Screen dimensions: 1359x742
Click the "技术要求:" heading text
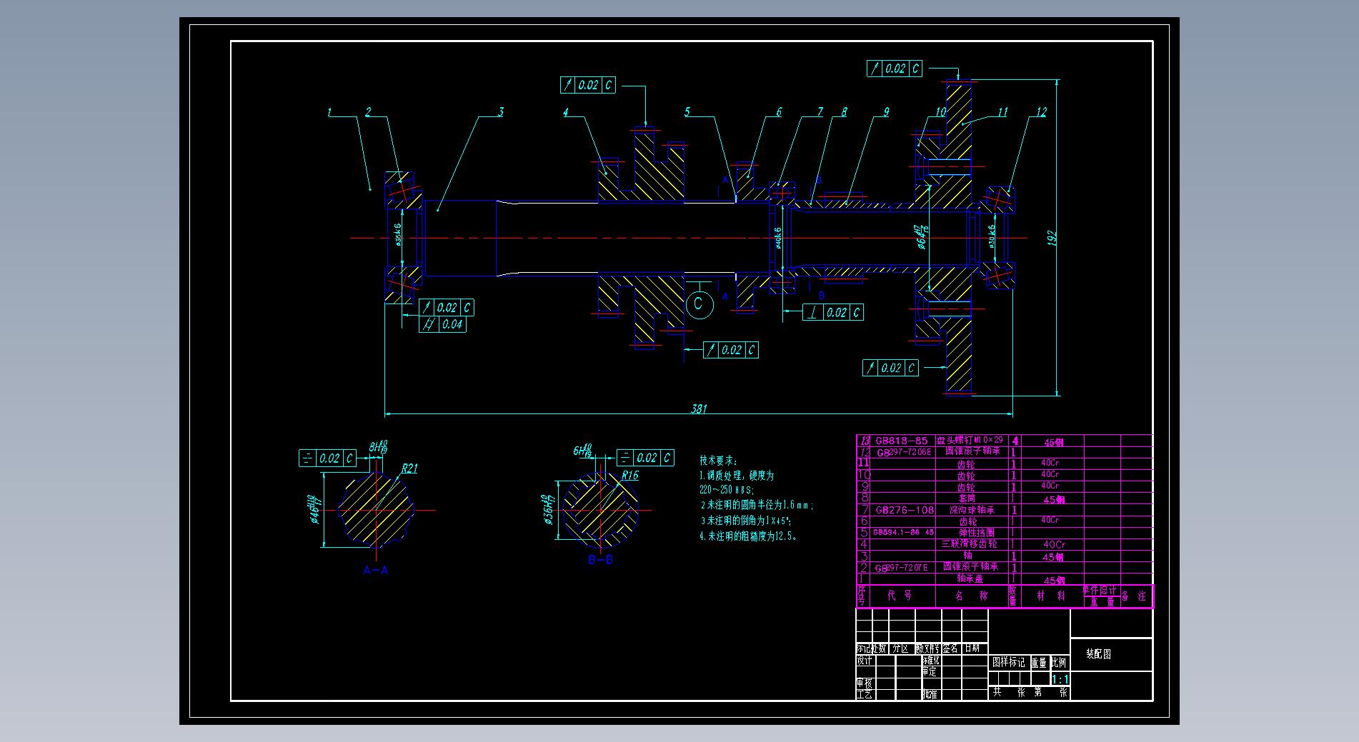pos(718,461)
